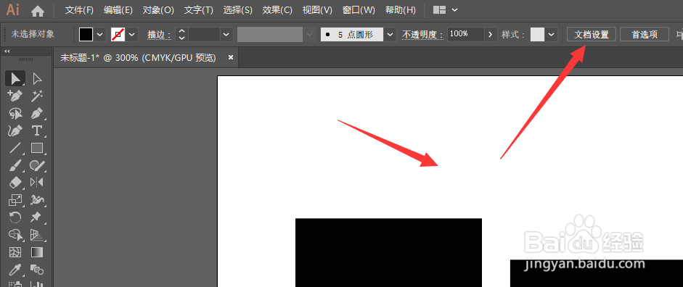Screen dimensions: 683x287
Task: Select the Scale tool
Action: tap(15, 200)
